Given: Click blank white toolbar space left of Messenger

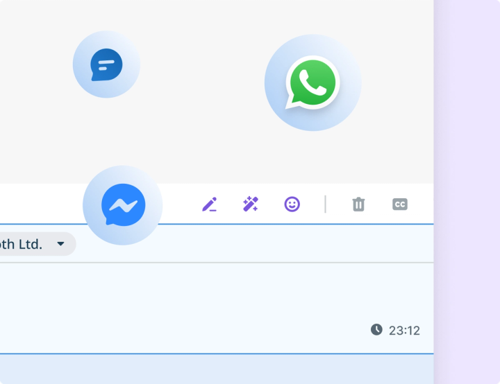Looking at the screenshot, I should pyautogui.click(x=42, y=204).
